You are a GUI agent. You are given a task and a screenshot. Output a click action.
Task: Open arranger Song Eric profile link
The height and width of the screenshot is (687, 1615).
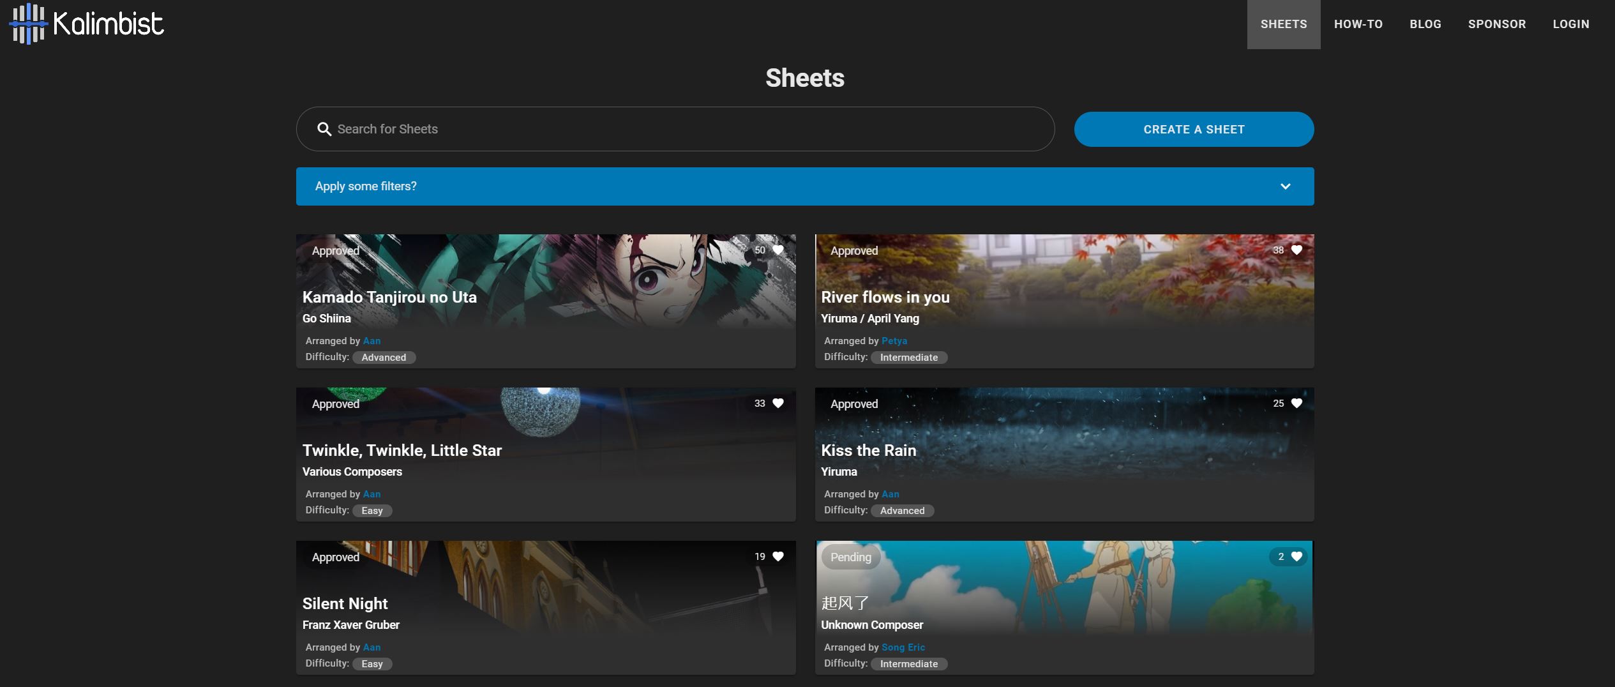[x=903, y=647]
